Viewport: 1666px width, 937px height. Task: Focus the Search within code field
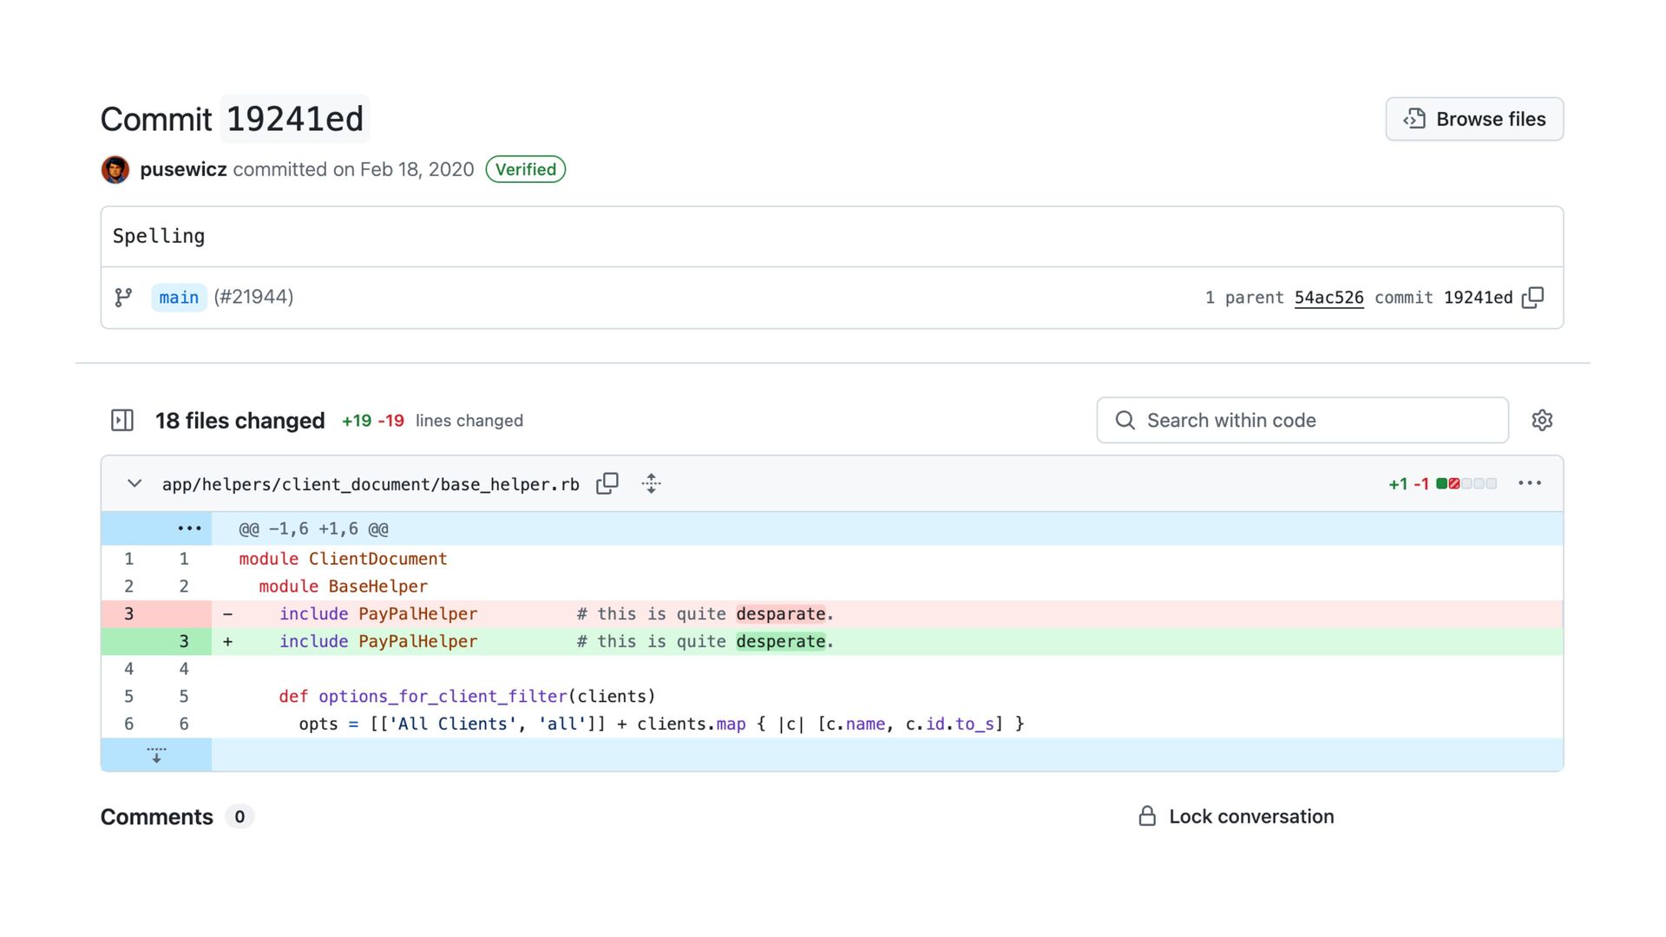1302,421
